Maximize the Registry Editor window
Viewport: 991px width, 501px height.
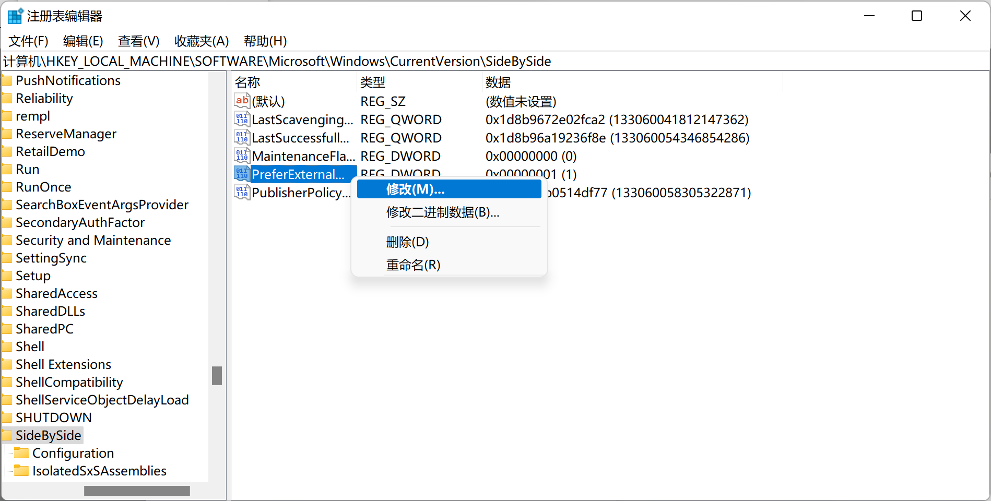(x=917, y=16)
